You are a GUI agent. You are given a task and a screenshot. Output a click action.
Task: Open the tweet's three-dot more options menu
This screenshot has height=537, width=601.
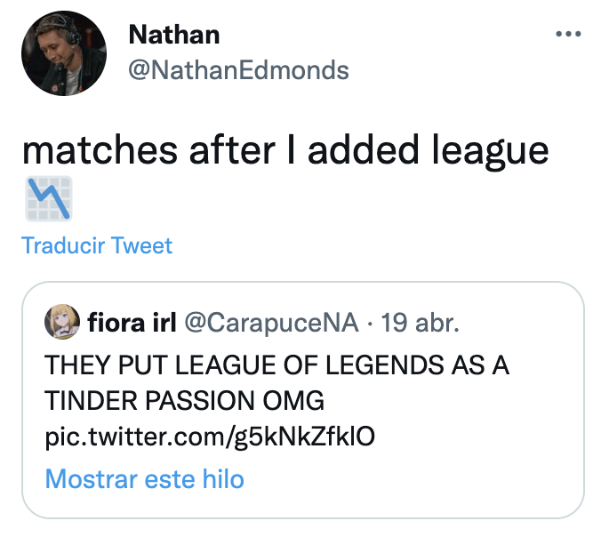[x=567, y=36]
